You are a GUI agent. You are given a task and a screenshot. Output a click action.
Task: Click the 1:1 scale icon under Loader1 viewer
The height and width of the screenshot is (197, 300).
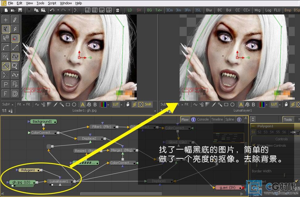[4, 111]
